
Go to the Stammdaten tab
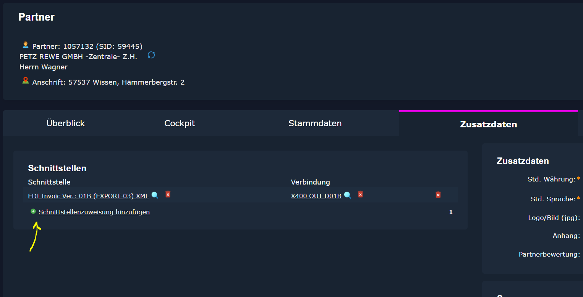point(315,123)
